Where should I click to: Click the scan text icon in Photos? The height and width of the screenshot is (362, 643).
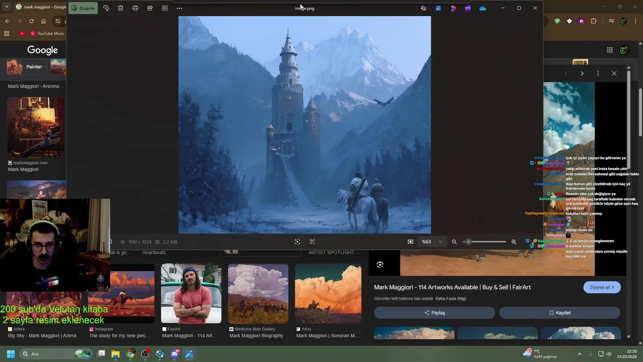pyautogui.click(x=312, y=242)
